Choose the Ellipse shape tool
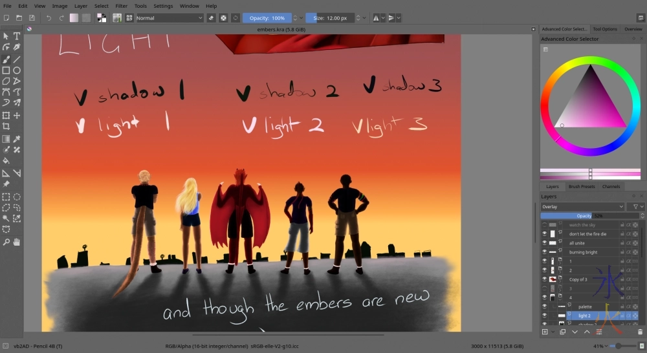The width and height of the screenshot is (647, 353). click(17, 70)
